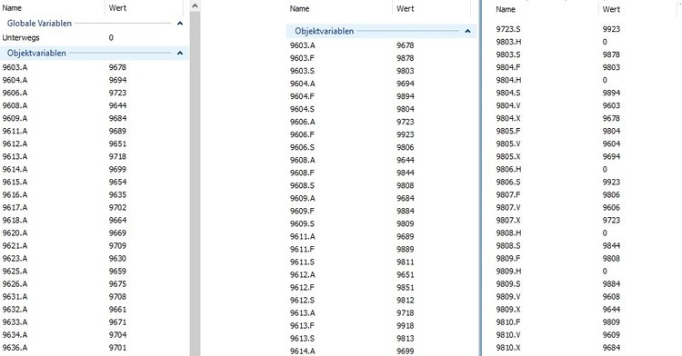This screenshot has height=356, width=682.
Task: Click the left panel vertical scrollbar track
Action: pos(195,183)
